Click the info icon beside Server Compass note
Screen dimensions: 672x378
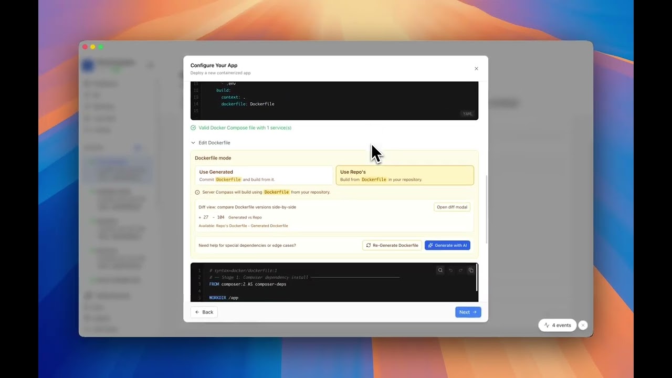point(197,192)
